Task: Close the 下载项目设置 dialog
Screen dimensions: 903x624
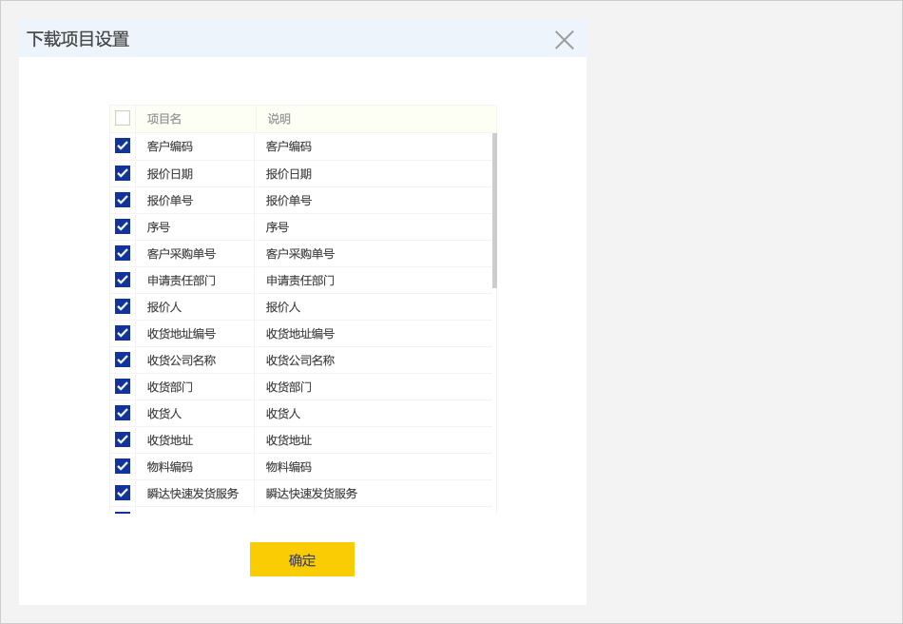Action: (x=565, y=40)
